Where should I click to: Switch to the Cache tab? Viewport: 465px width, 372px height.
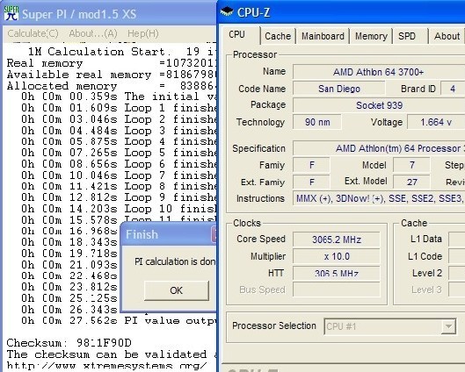point(278,36)
